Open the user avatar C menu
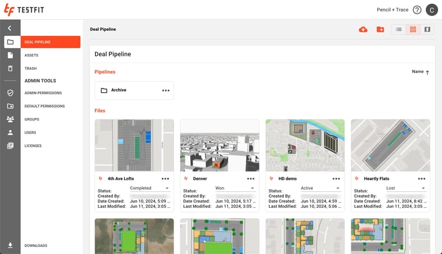The image size is (442, 254). [x=432, y=10]
